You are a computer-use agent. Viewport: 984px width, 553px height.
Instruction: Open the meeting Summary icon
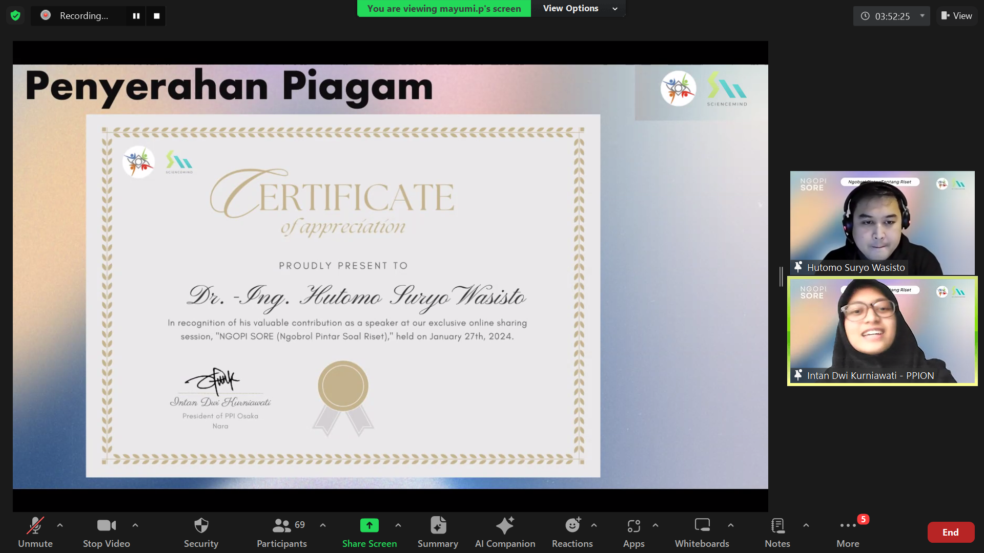(x=438, y=526)
